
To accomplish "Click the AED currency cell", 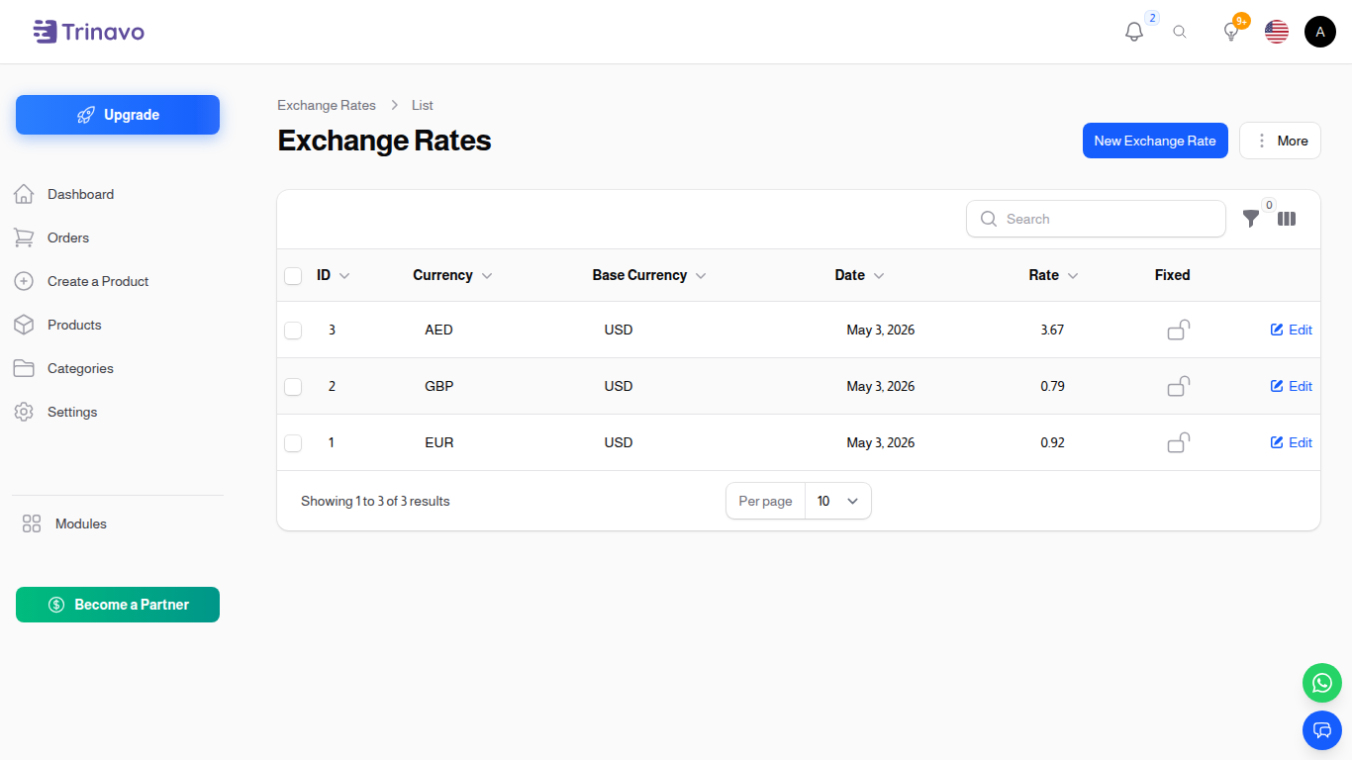I will point(438,330).
